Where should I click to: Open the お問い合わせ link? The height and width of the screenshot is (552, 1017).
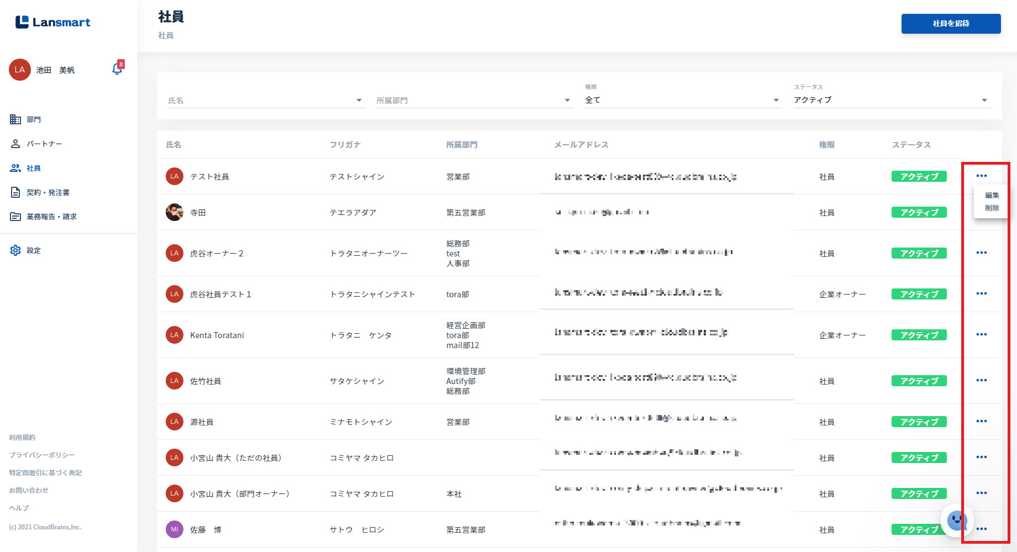tap(29, 491)
